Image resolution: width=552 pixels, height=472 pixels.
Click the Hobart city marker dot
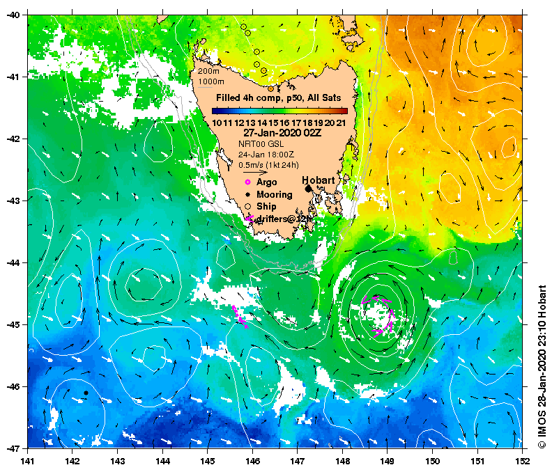click(308, 189)
